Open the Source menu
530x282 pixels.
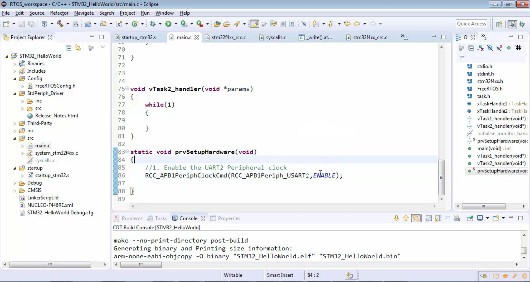click(37, 13)
